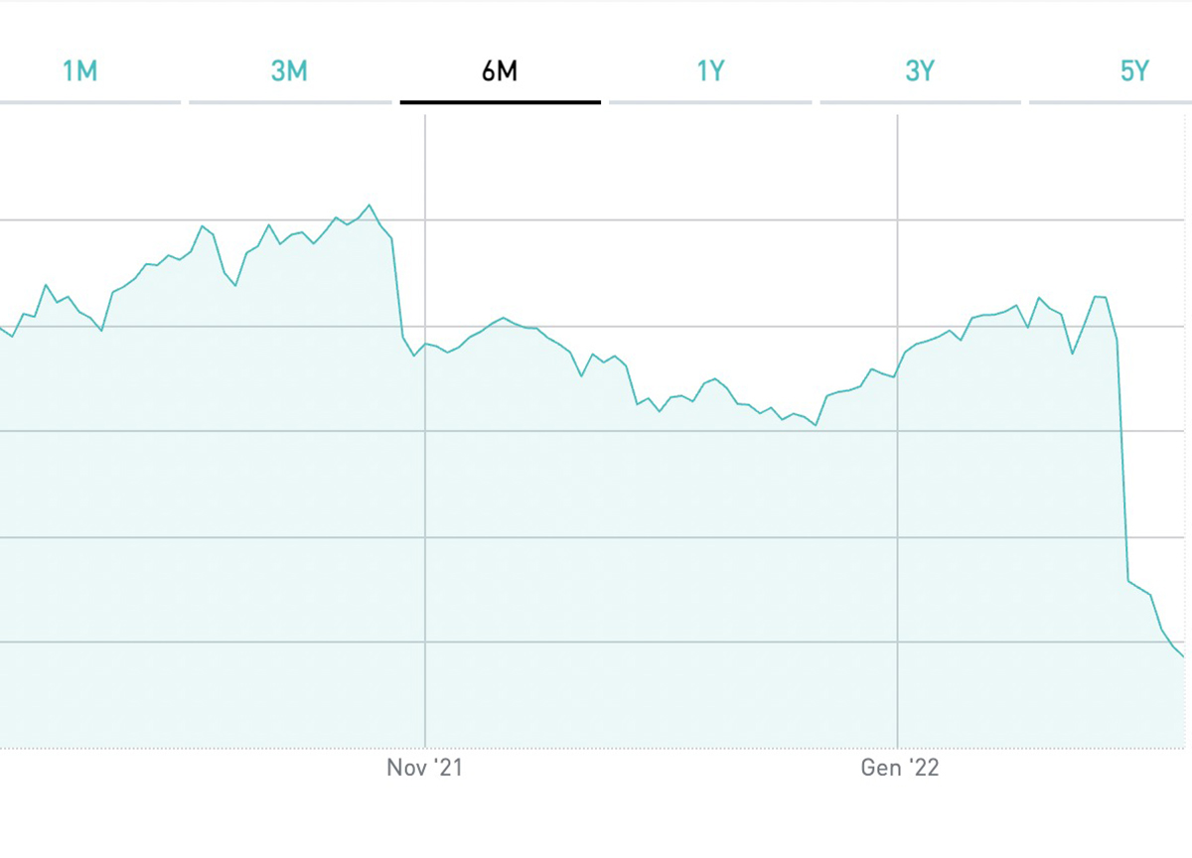1192x858 pixels.
Task: Click the active 6M range tab
Action: pyautogui.click(x=500, y=71)
